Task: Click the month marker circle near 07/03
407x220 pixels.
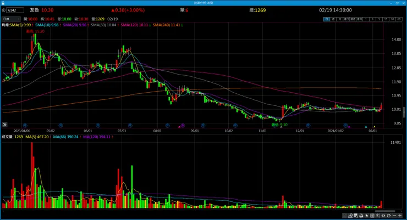Action: [130, 126]
